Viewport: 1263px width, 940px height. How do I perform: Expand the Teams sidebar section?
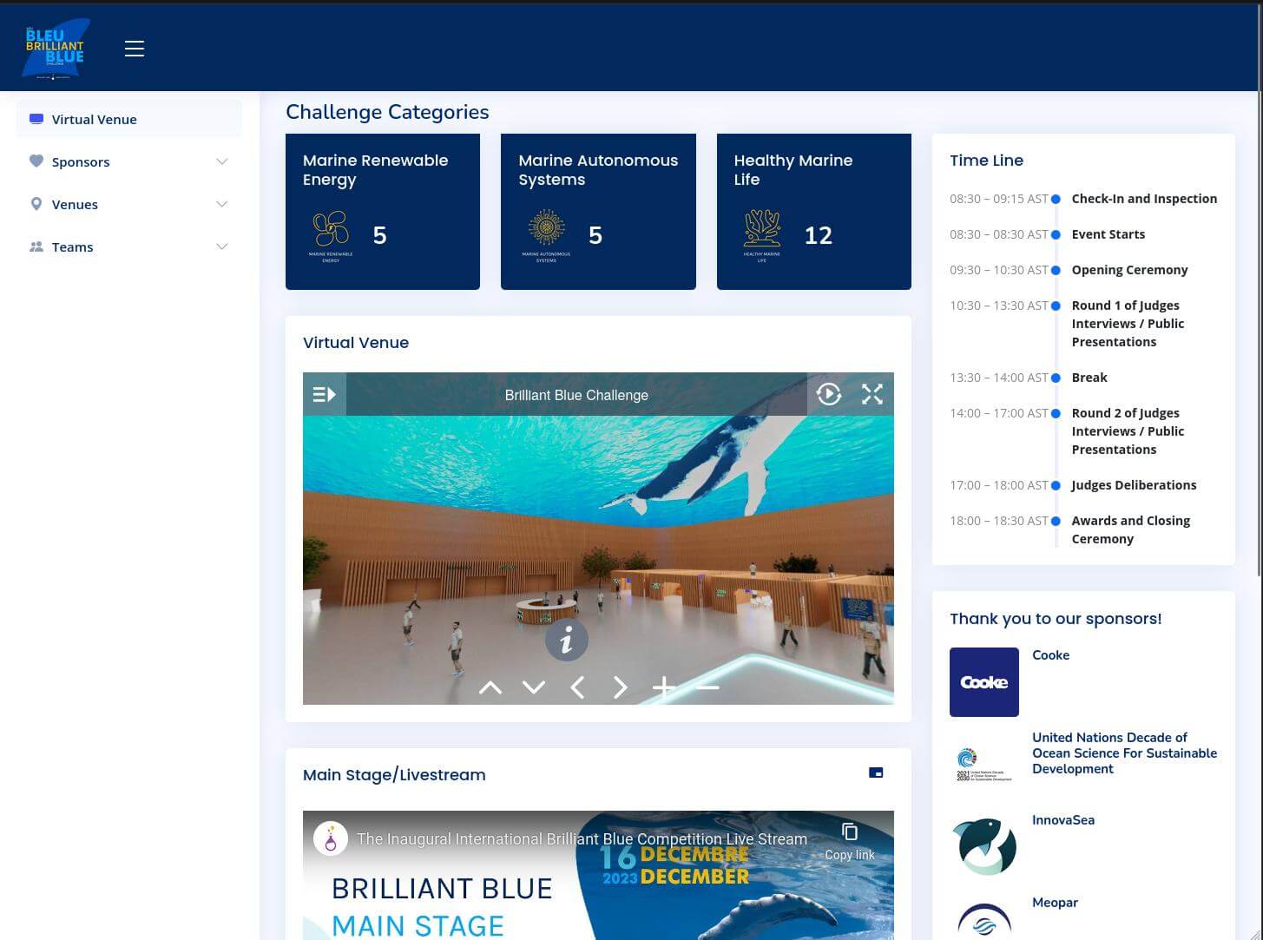(128, 247)
